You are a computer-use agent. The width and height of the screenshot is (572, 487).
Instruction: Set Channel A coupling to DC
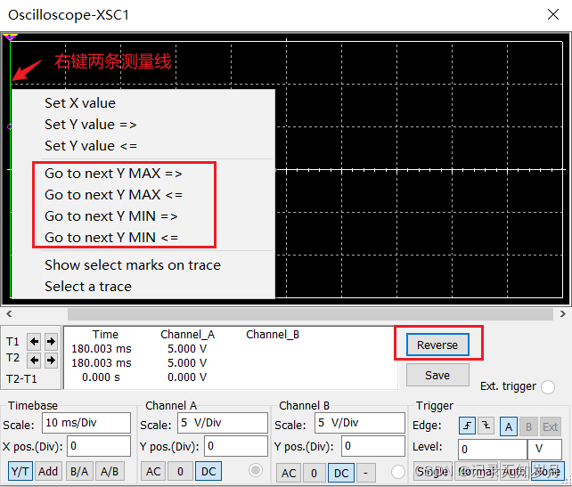(x=208, y=471)
